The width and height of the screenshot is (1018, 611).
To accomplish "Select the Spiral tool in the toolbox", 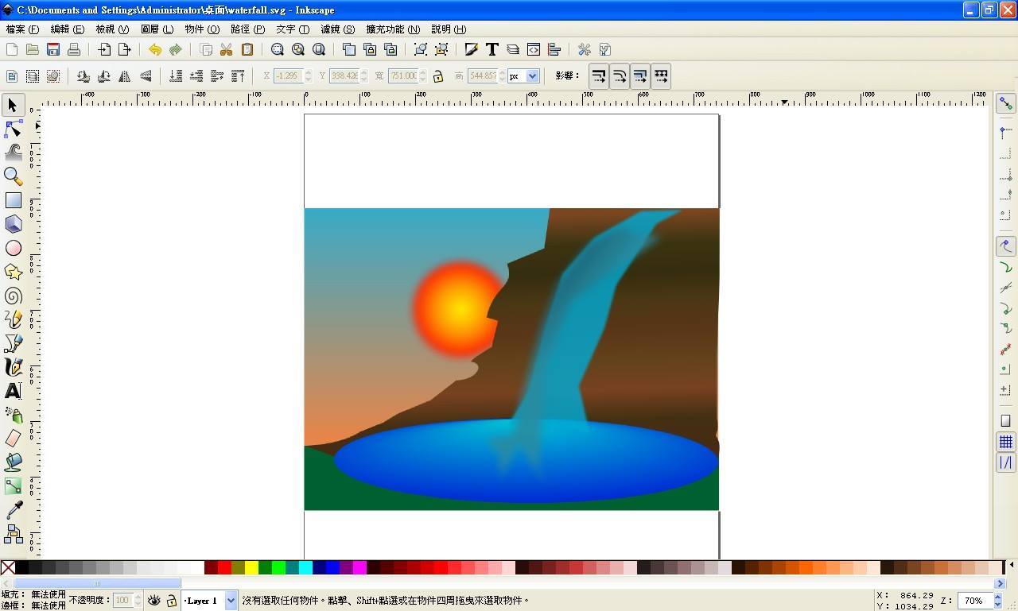I will pyautogui.click(x=13, y=296).
